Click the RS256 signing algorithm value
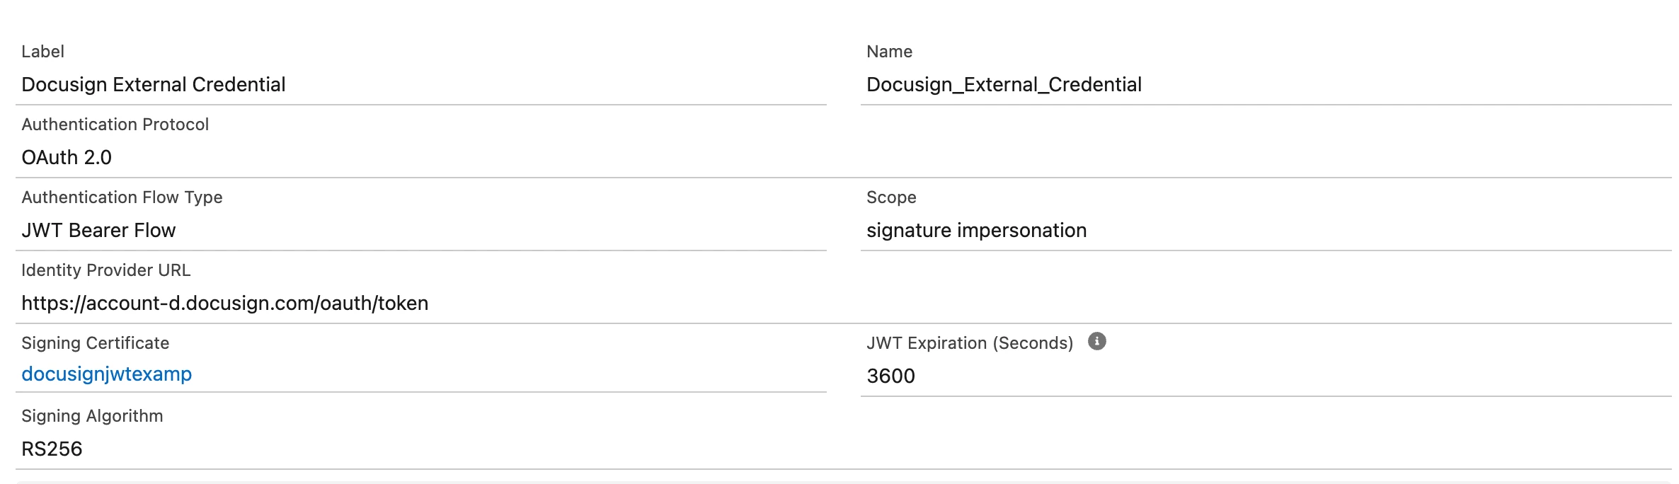The height and width of the screenshot is (484, 1679). point(52,449)
